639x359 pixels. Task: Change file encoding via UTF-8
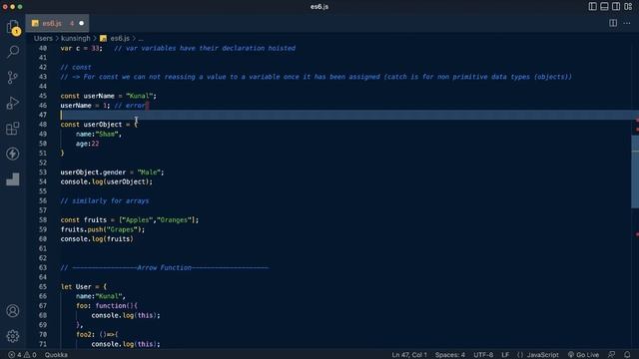(483, 355)
